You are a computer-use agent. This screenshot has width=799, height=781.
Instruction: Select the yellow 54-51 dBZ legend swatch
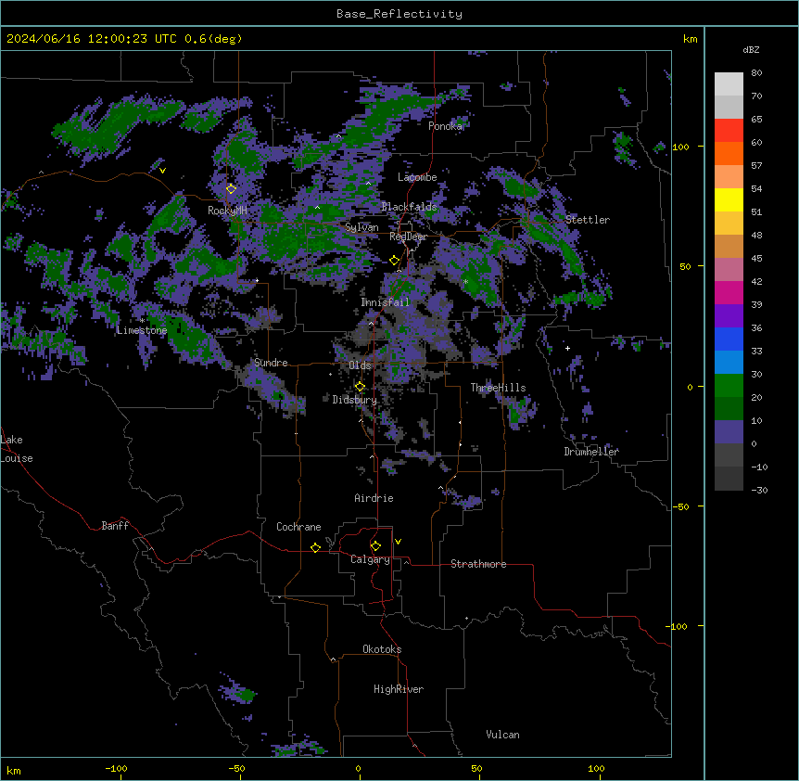click(x=729, y=199)
